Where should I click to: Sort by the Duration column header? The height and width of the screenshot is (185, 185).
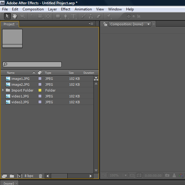point(89,73)
